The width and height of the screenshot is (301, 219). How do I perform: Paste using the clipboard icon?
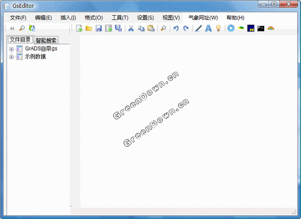click(151, 28)
